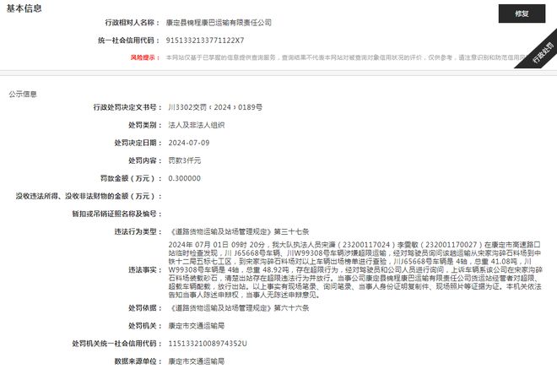The height and width of the screenshot is (369, 557).
Task: Select credit code 91513321337711​22X7
Action: (205, 41)
